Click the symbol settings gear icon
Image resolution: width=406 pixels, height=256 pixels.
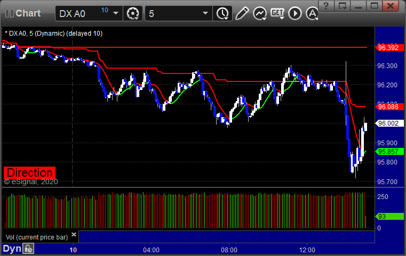tap(133, 13)
